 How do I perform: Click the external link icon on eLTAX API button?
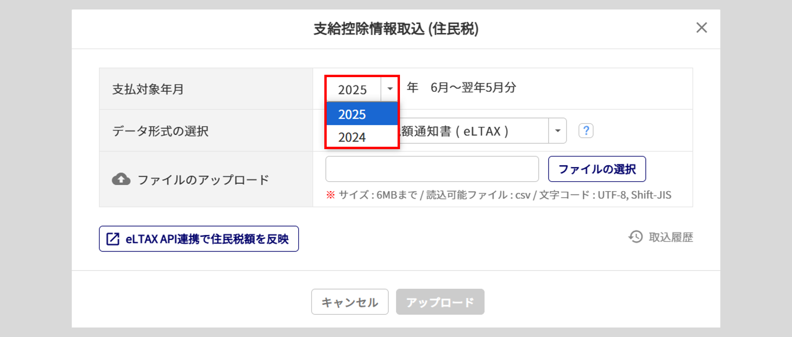pos(113,239)
